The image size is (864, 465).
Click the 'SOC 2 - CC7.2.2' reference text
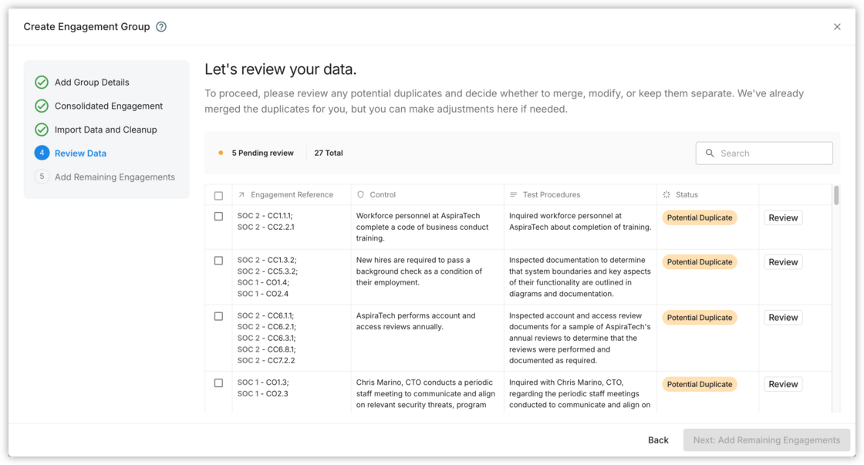coord(266,360)
